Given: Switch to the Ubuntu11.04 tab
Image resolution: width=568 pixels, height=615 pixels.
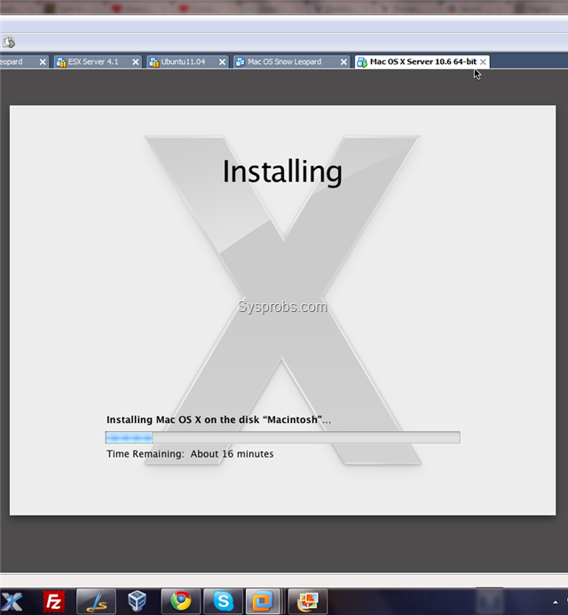Looking at the screenshot, I should click(187, 62).
